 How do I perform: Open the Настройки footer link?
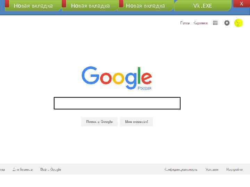[234, 169]
